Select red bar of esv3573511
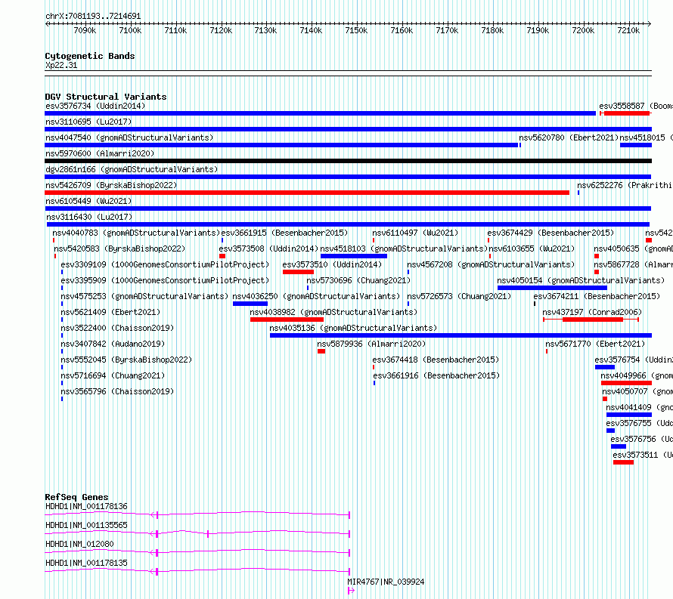 click(x=623, y=462)
